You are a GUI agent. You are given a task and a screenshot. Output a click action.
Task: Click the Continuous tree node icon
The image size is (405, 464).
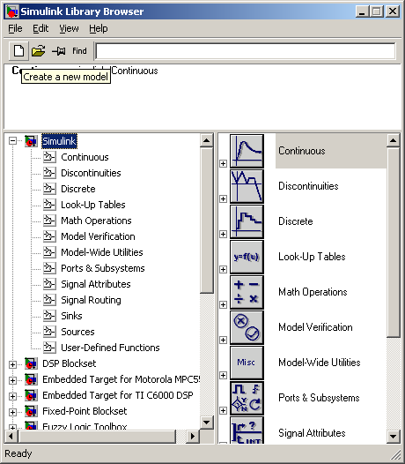(49, 157)
